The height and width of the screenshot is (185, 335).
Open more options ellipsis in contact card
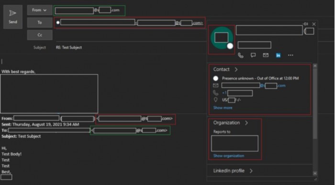click(x=290, y=55)
